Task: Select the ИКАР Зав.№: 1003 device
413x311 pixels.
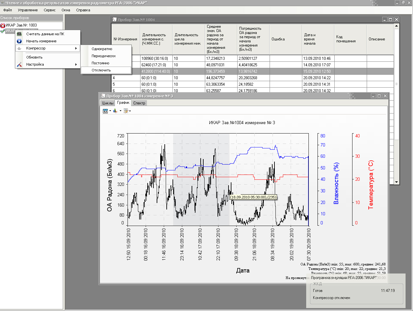Action: tap(21, 25)
